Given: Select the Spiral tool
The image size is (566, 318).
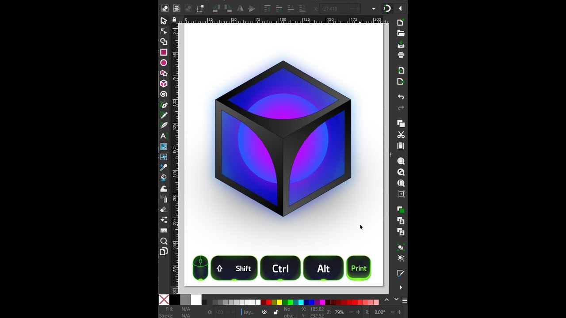Looking at the screenshot, I should click(x=164, y=94).
